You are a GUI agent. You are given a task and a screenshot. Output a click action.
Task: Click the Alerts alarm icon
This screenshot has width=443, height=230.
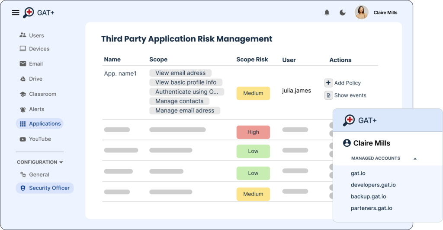pos(23,109)
